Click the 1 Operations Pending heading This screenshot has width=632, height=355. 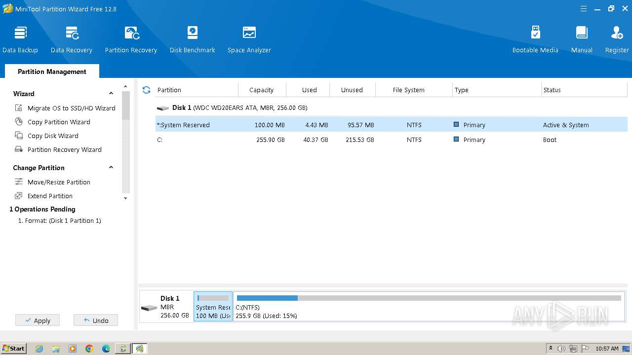42,209
